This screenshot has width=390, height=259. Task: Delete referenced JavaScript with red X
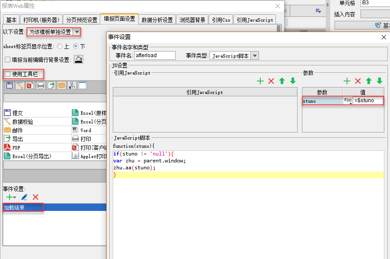tap(271, 81)
